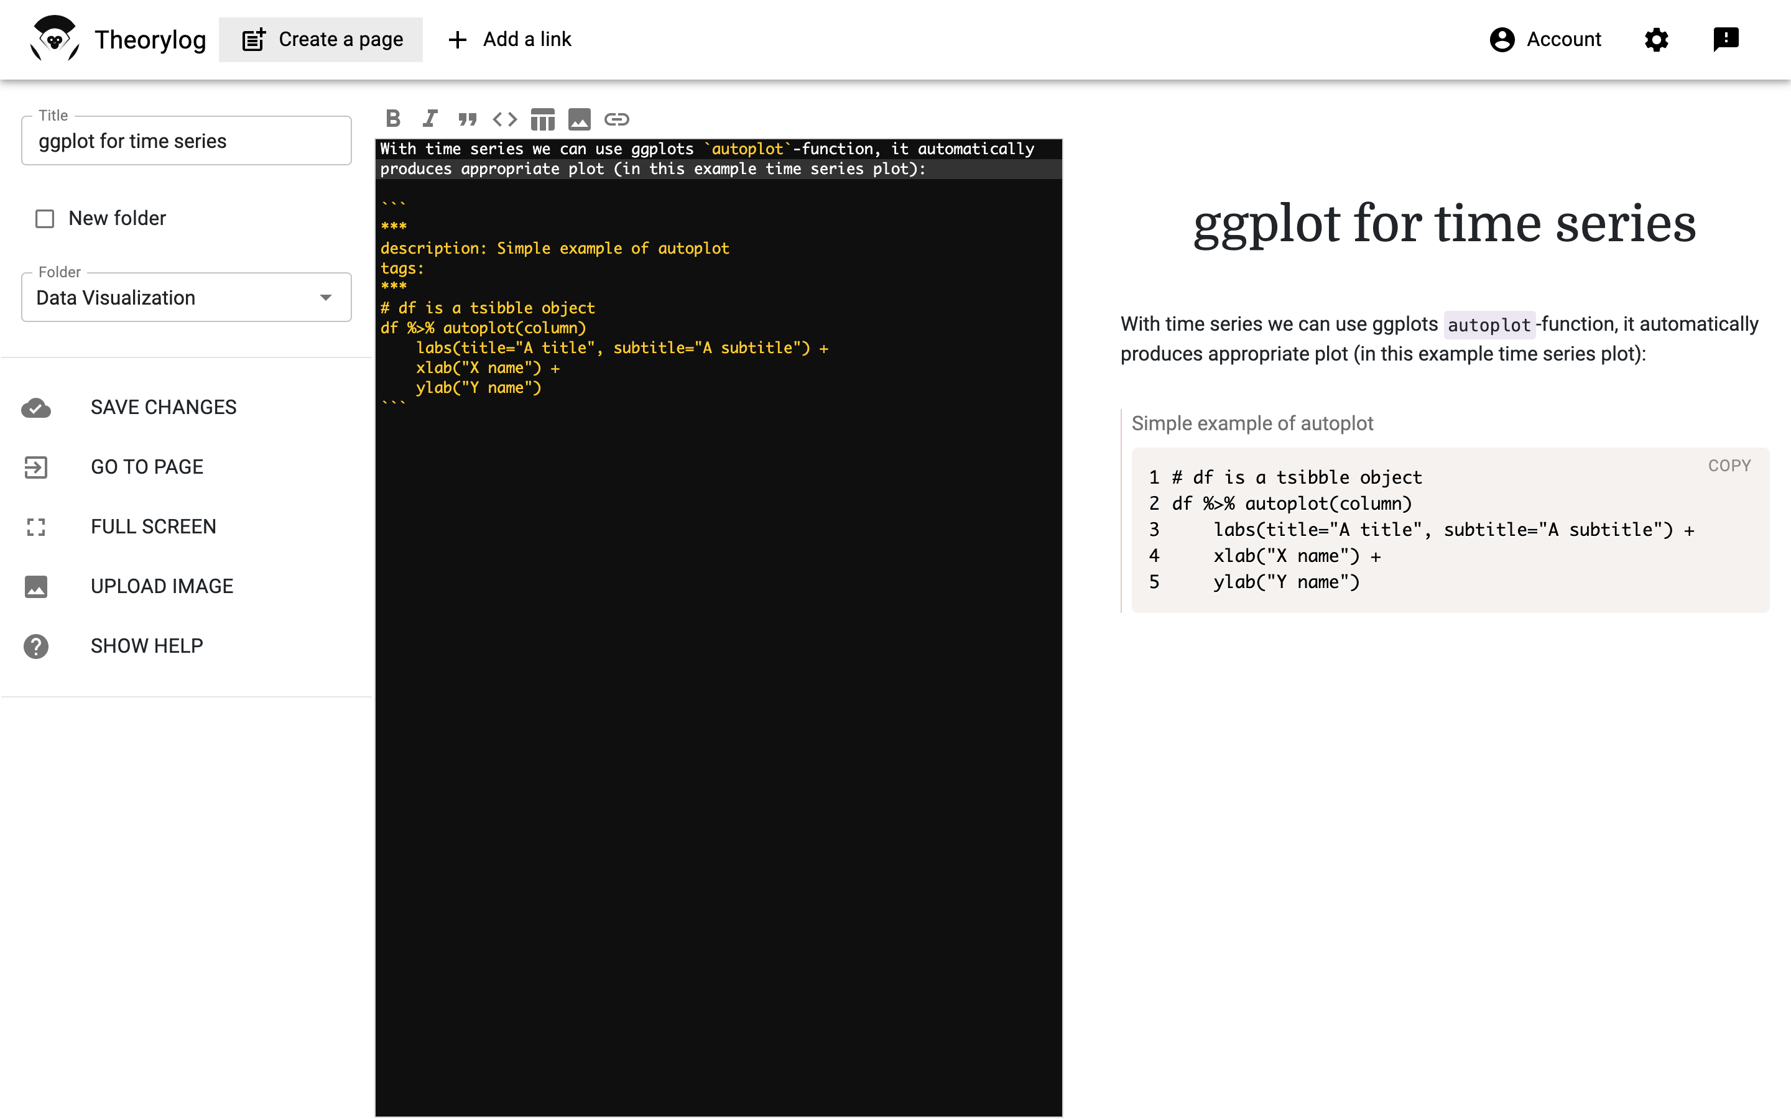Click the Title input field
This screenshot has width=1791, height=1119.
click(185, 140)
